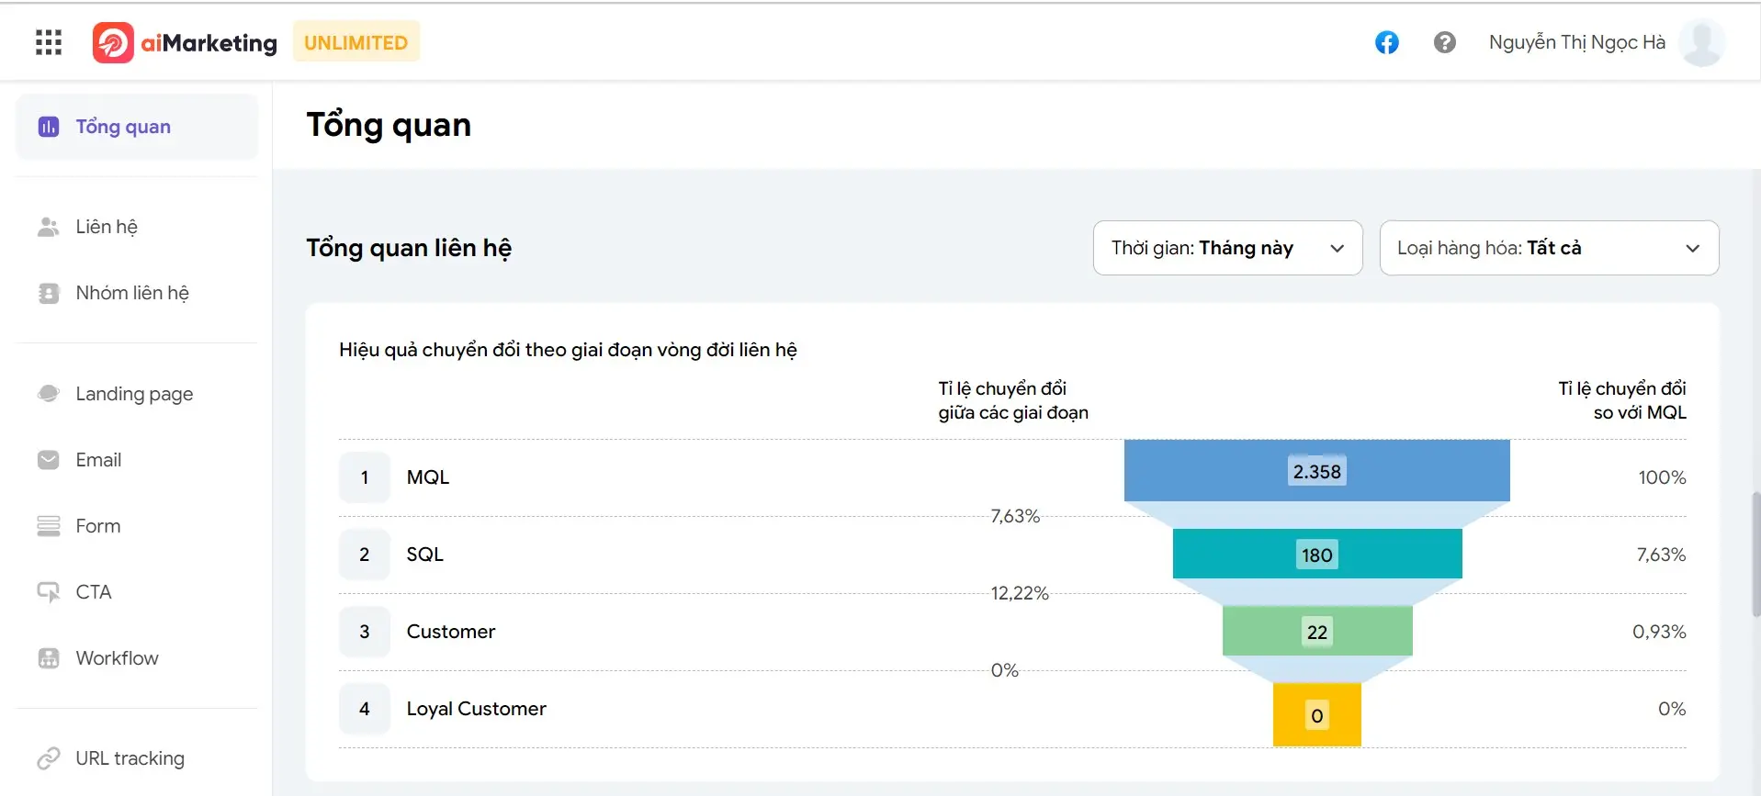1761x796 pixels.
Task: Click the aiMarketing logo icon
Action: (113, 42)
